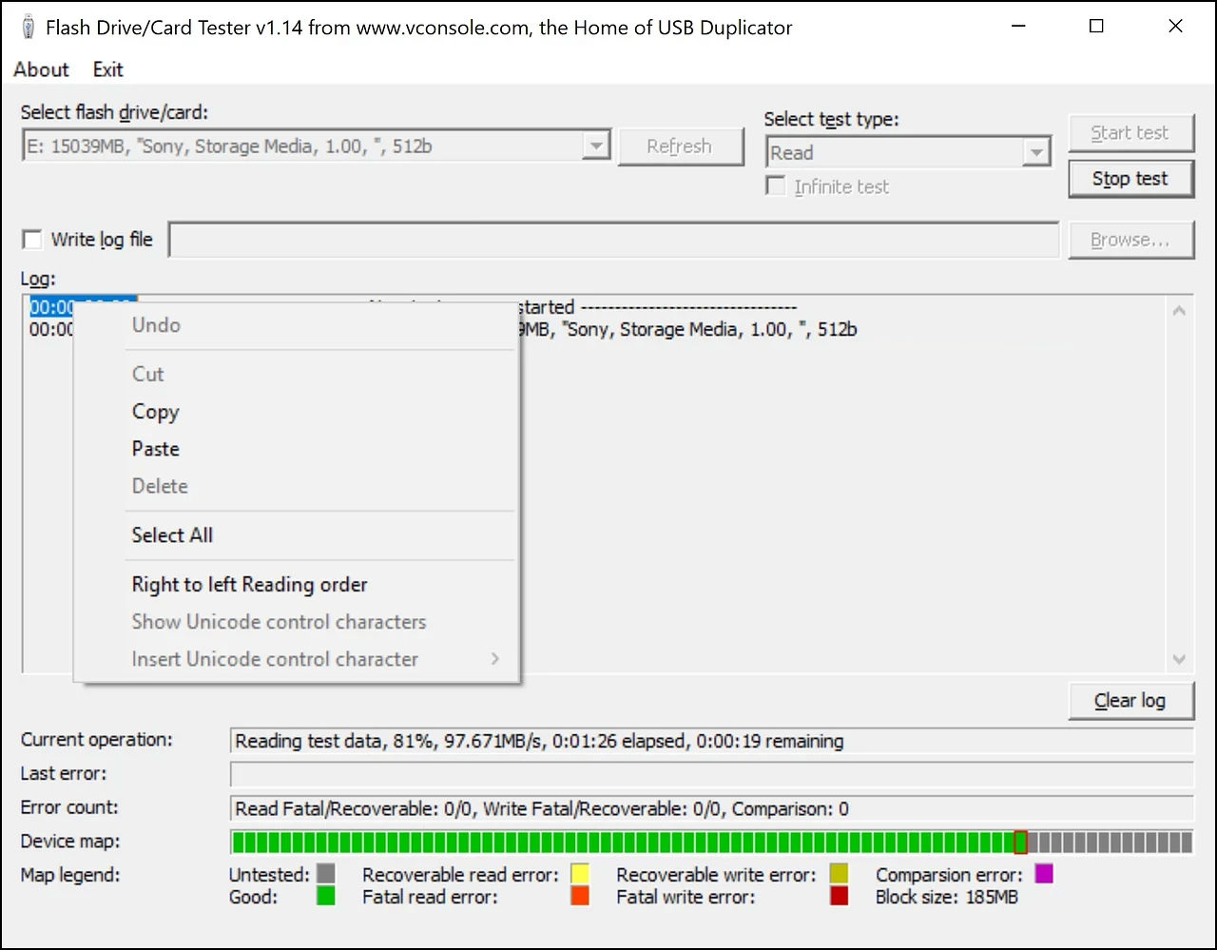Choose Select All in the context menu
The width and height of the screenshot is (1217, 950).
[x=172, y=534]
